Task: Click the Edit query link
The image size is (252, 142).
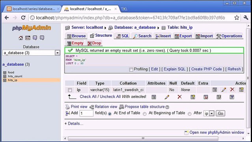Action: (155, 69)
